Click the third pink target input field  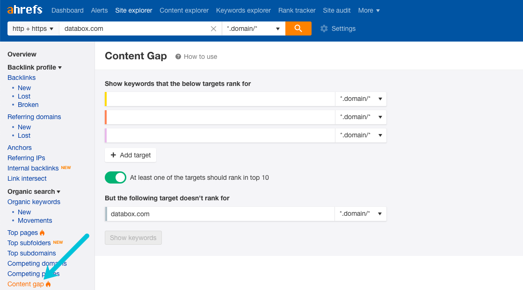pos(220,135)
